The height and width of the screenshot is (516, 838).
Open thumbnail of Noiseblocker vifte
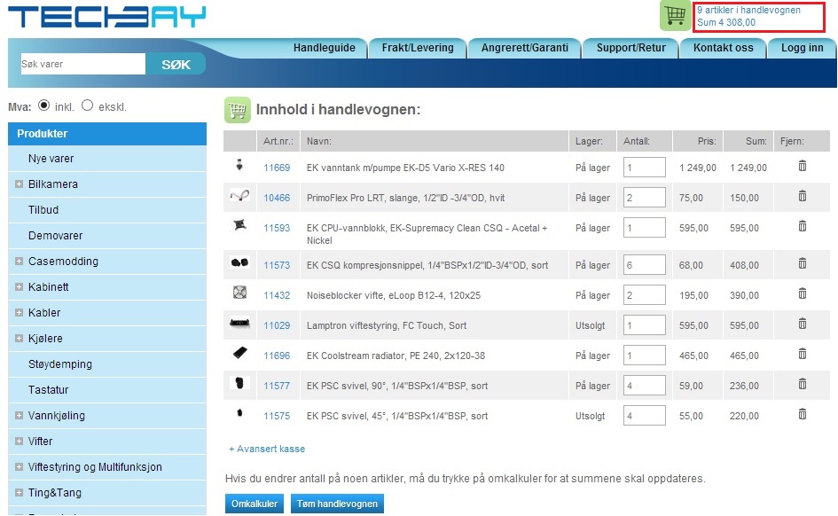(239, 293)
